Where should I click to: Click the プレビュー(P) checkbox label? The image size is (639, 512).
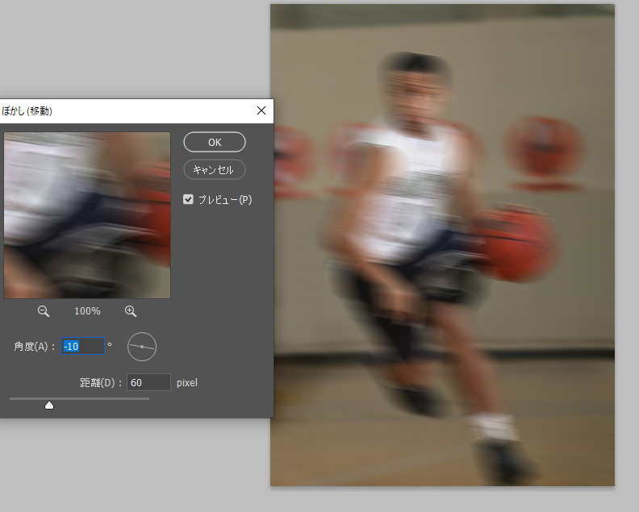click(225, 199)
